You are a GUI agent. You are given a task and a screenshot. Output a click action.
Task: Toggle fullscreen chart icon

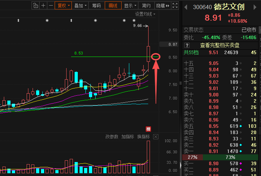pyautogui.click(x=175, y=6)
